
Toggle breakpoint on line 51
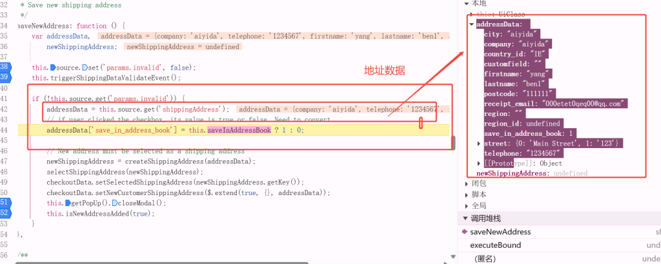point(5,203)
